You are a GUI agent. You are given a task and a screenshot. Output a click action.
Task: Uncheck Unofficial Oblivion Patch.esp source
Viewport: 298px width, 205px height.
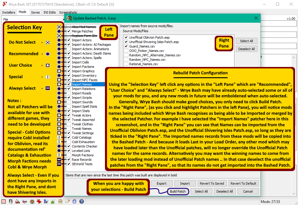pos(126,37)
